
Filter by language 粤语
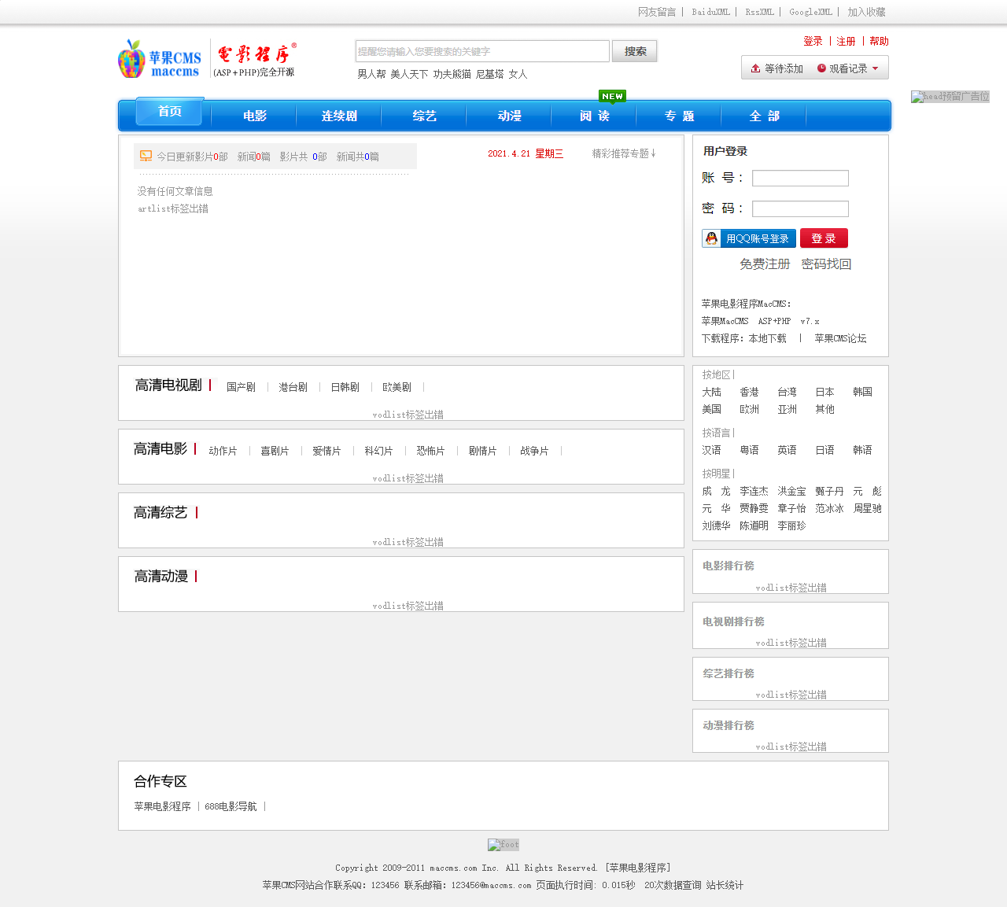(x=749, y=450)
